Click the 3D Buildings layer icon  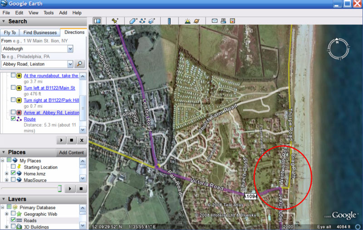click(x=19, y=226)
